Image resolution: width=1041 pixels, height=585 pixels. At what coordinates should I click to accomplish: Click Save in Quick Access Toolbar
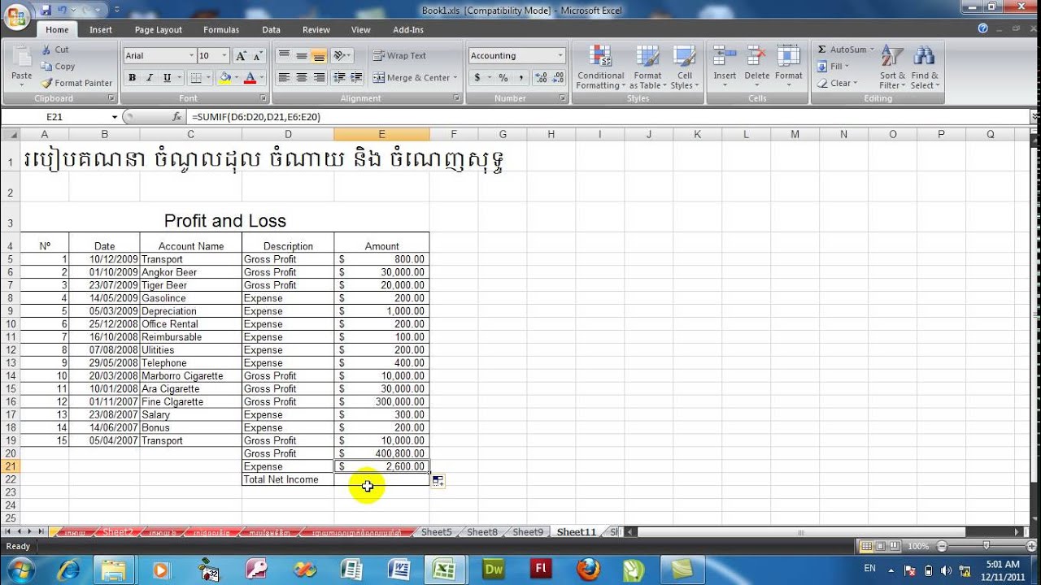point(46,10)
